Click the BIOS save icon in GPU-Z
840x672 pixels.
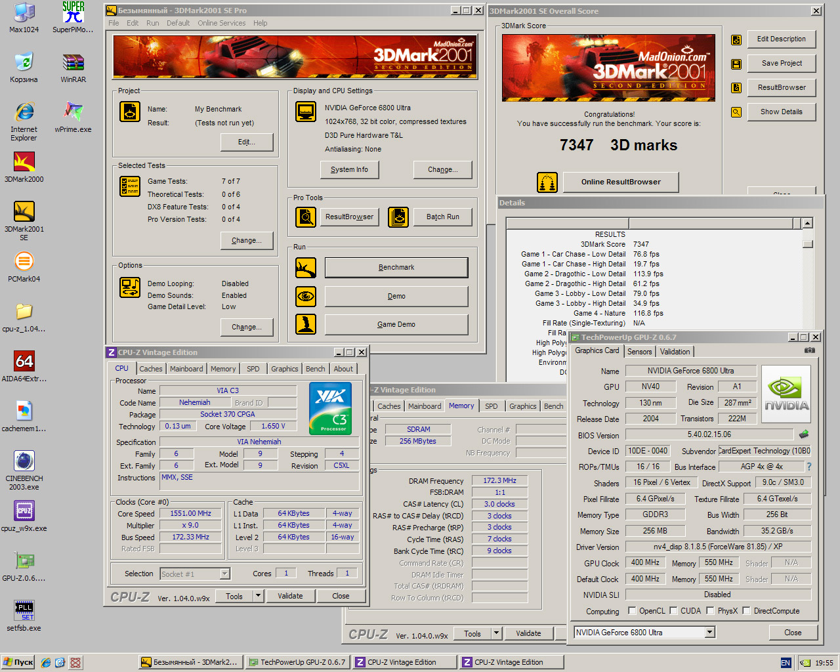pyautogui.click(x=804, y=434)
